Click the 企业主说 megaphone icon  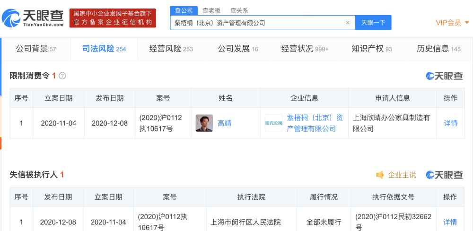(380, 175)
